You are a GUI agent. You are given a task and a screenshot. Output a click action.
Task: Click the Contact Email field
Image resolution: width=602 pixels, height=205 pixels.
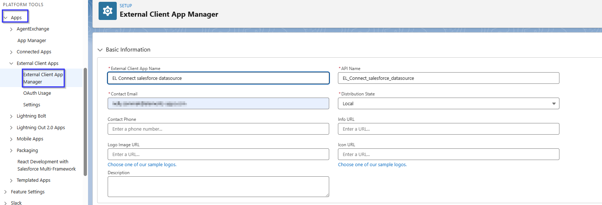click(x=218, y=103)
